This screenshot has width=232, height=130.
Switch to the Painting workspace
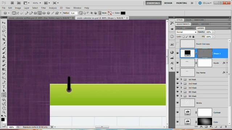click(182, 3)
